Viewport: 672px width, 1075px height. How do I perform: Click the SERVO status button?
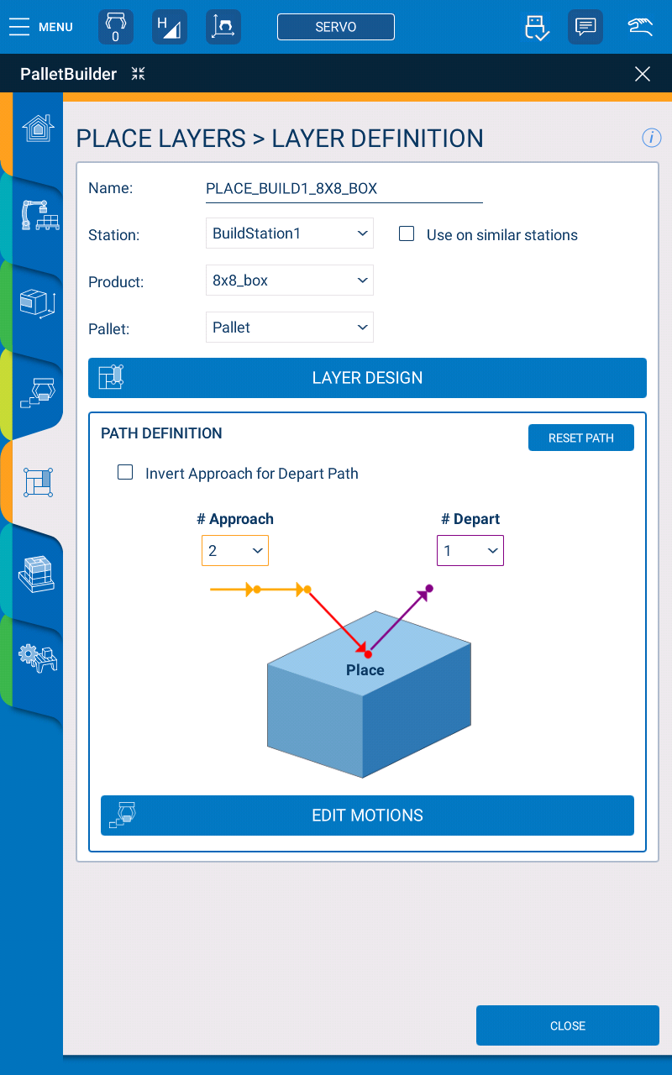coord(336,27)
